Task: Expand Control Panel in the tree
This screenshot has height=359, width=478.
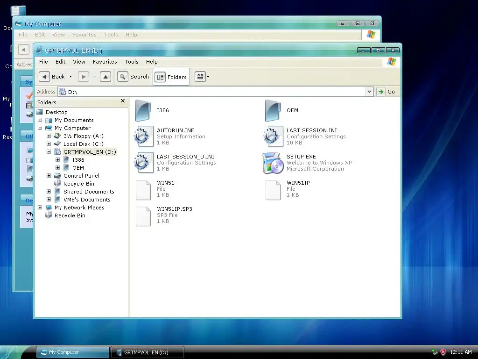Action: coord(49,176)
